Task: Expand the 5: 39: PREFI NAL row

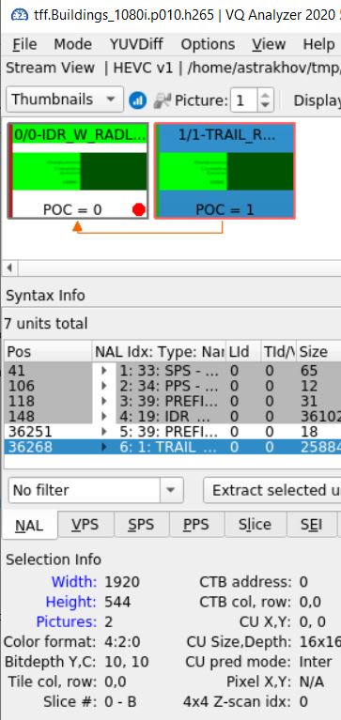Action: pos(104,432)
